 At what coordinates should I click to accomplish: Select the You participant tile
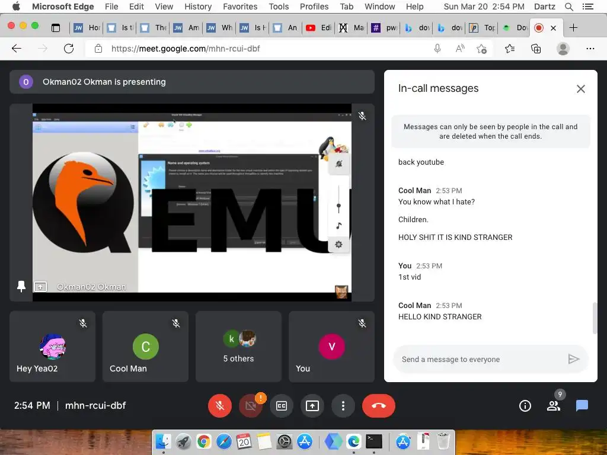(x=331, y=346)
